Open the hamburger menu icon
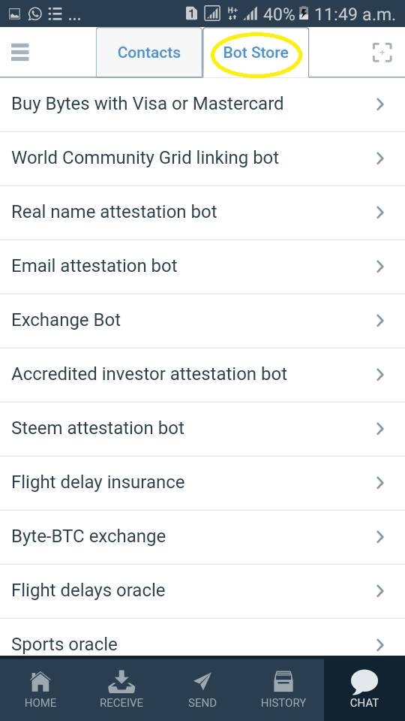The image size is (405, 721). click(x=19, y=53)
